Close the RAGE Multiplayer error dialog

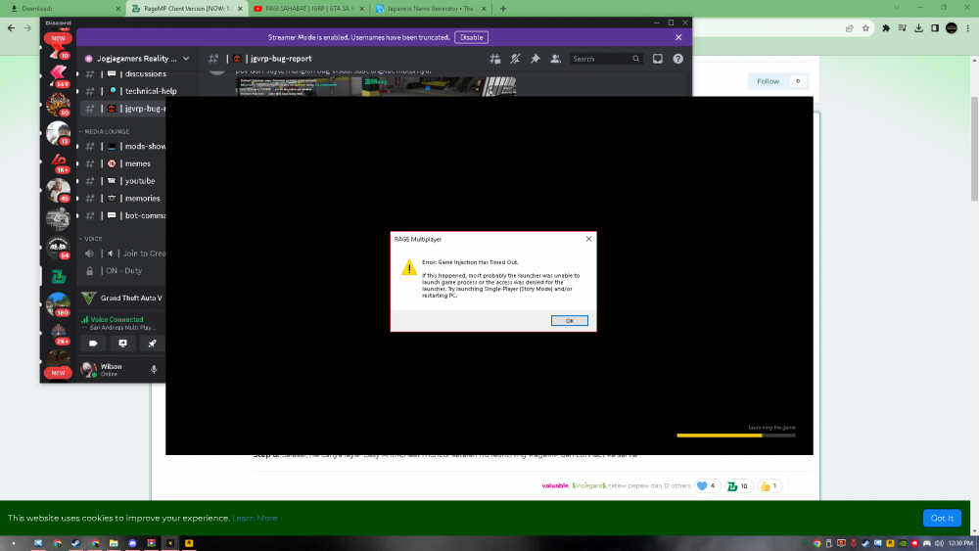click(588, 239)
